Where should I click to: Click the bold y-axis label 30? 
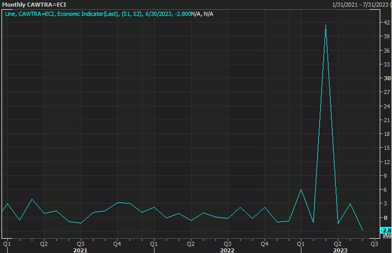coord(387,78)
